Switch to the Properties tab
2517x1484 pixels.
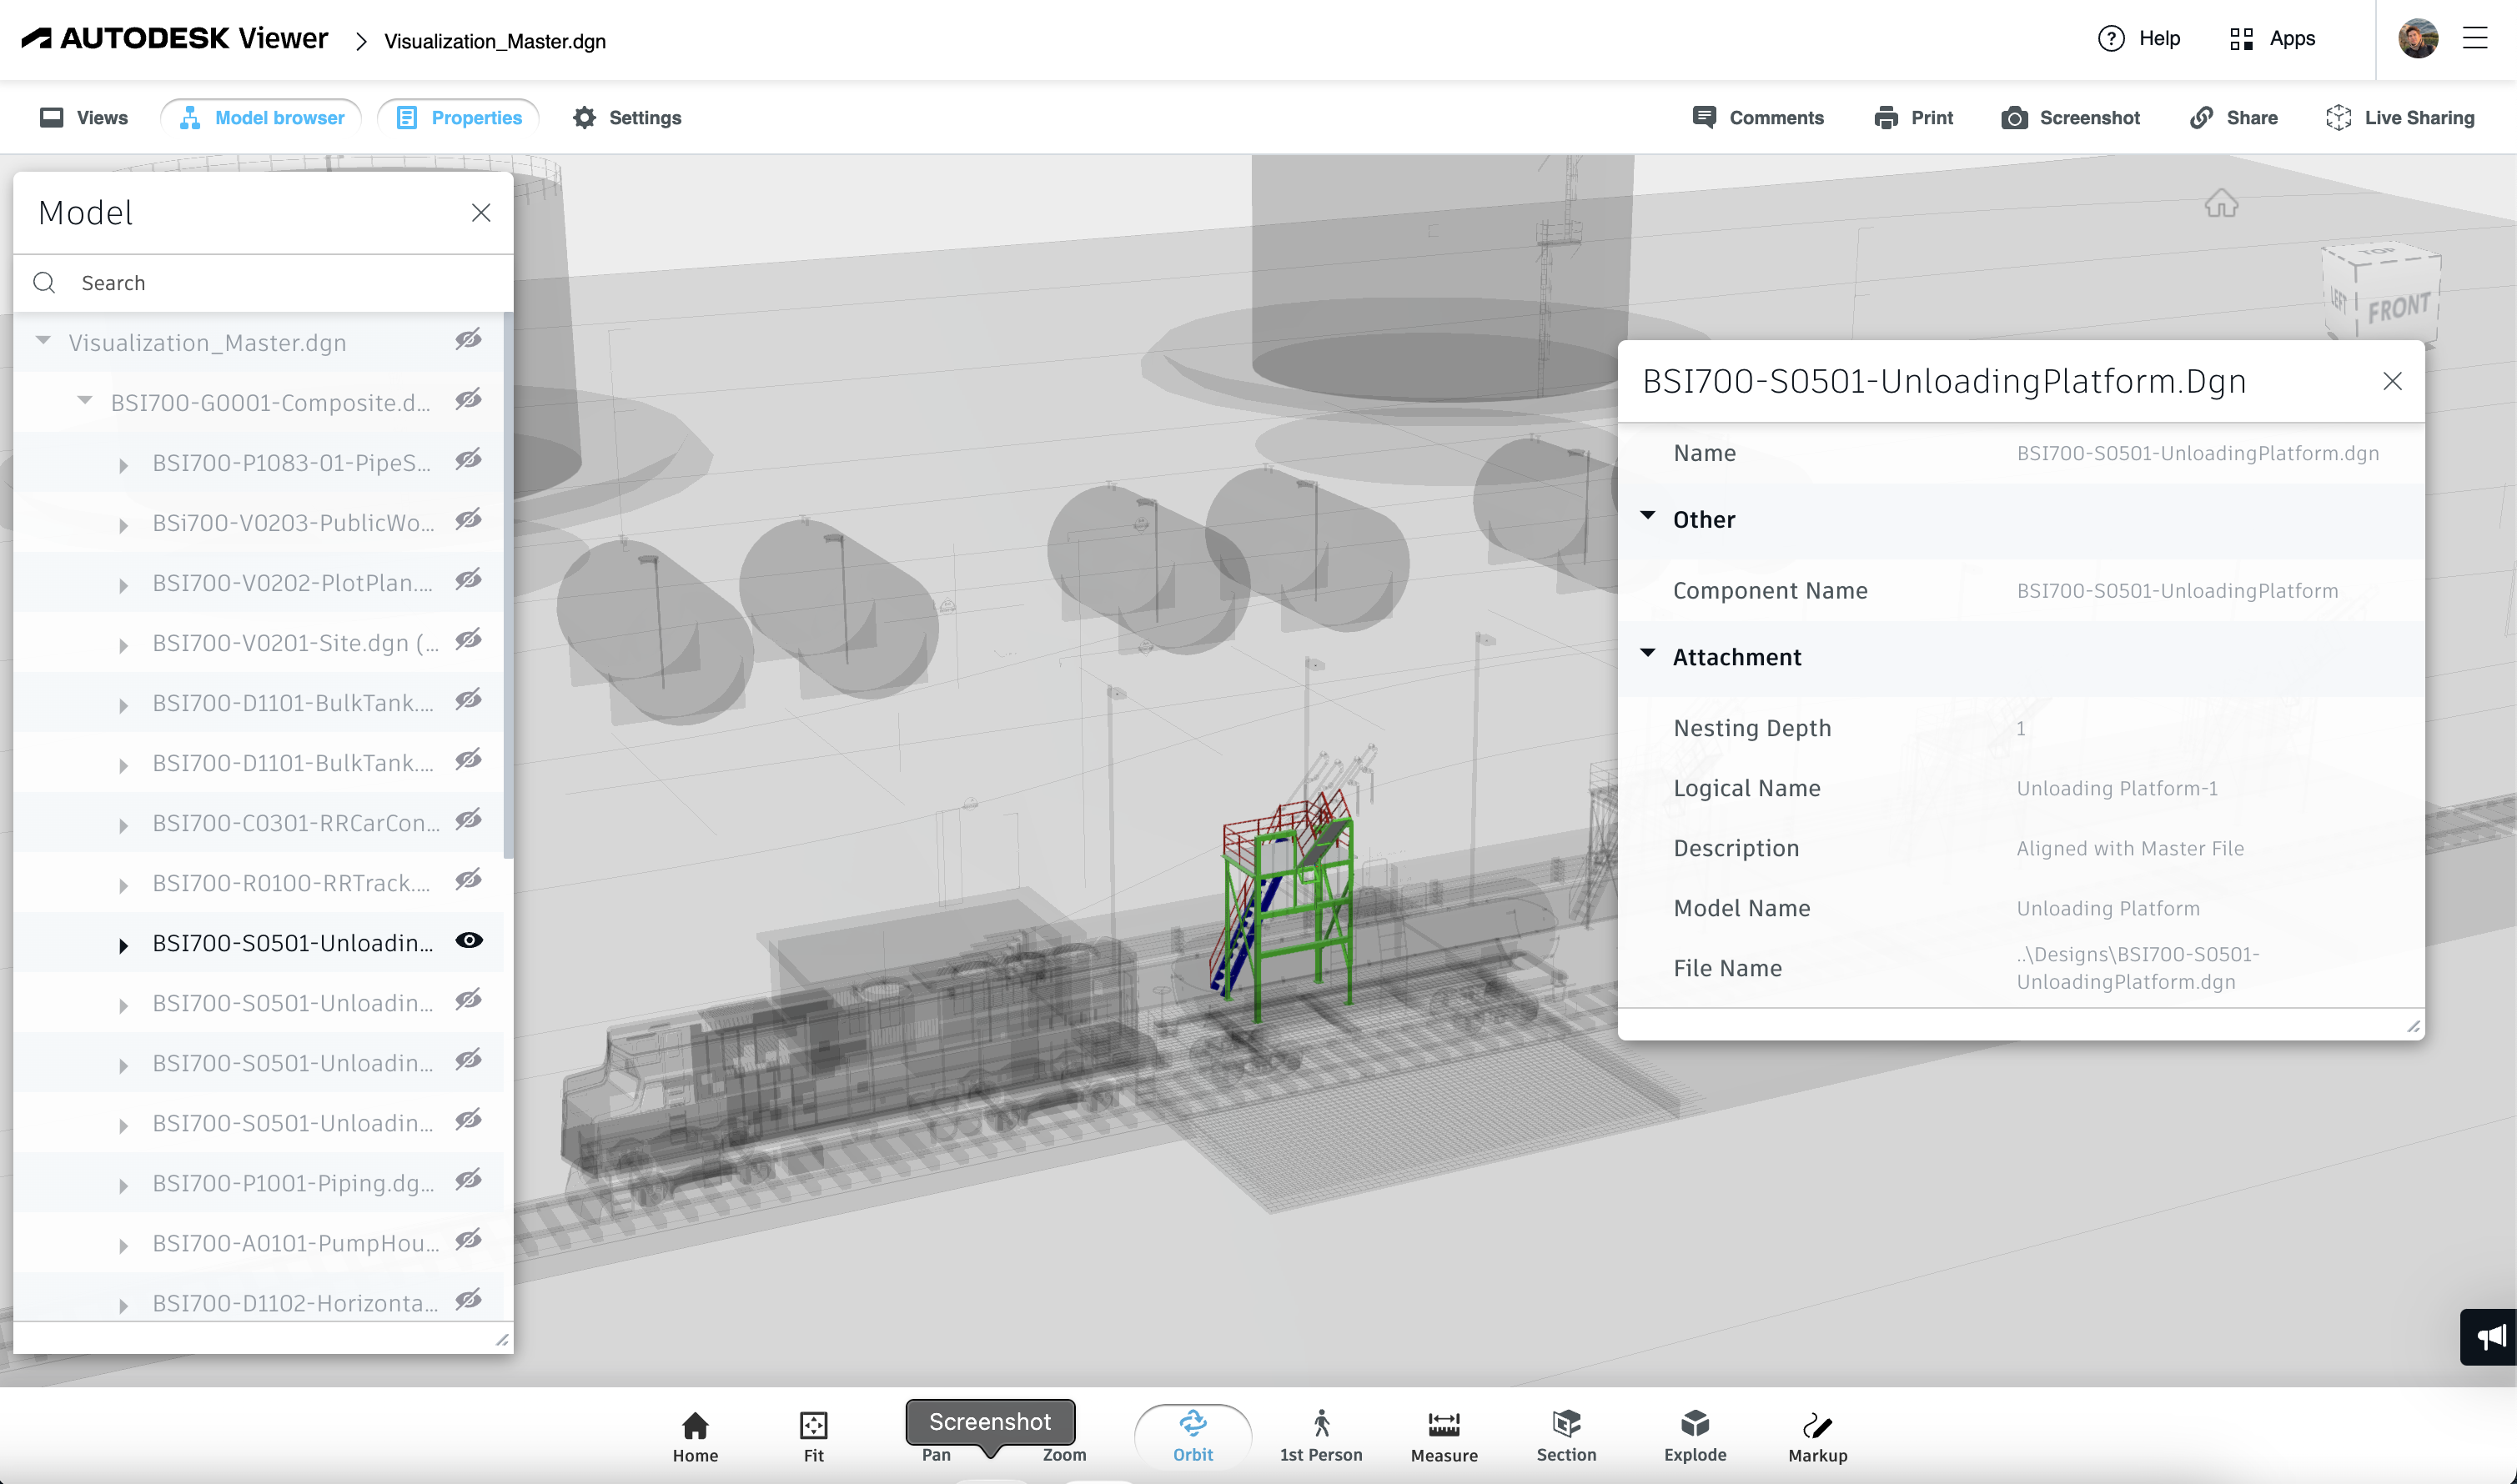477,117
